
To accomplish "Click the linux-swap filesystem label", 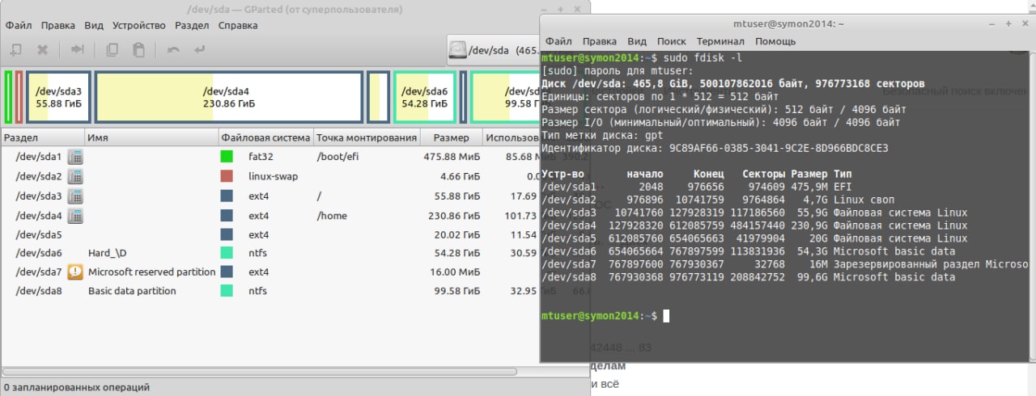I will pyautogui.click(x=274, y=176).
